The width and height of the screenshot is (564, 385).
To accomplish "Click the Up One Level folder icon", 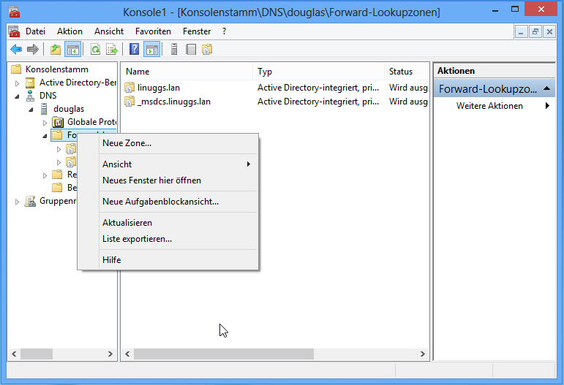I will click(x=56, y=50).
